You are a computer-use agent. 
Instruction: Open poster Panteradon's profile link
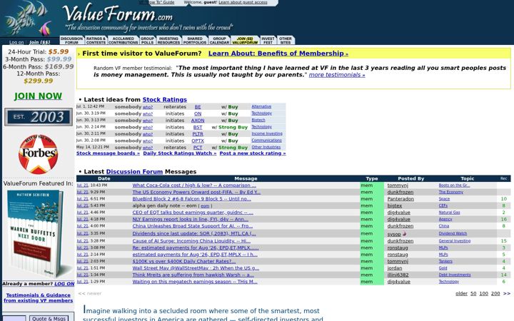pos(400,199)
